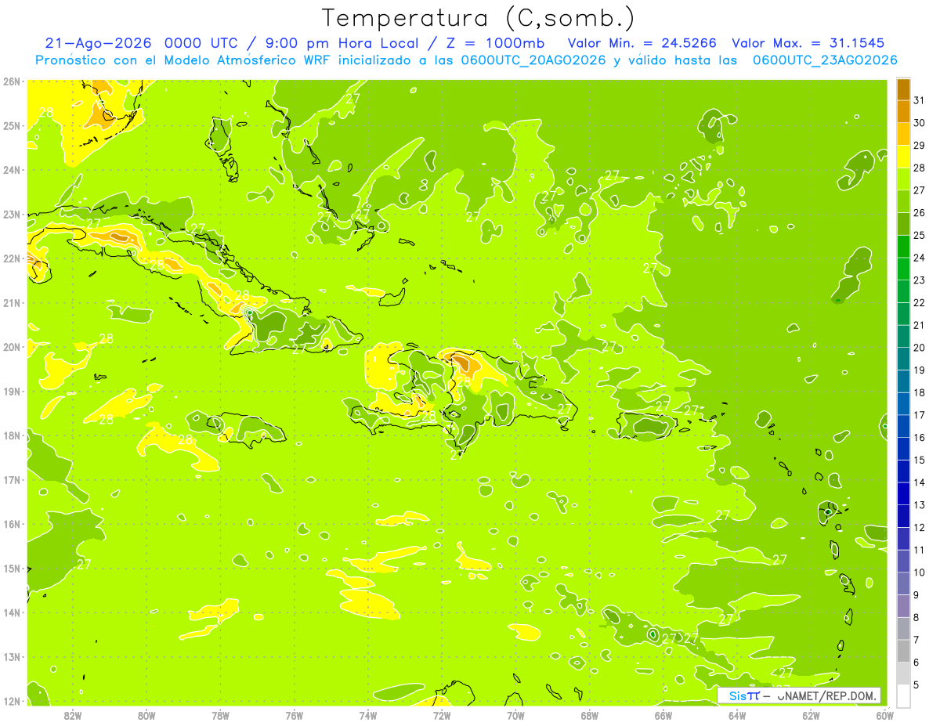Click the blue legend swatch between 15 and 16
The image size is (940, 726).
[x=903, y=449]
